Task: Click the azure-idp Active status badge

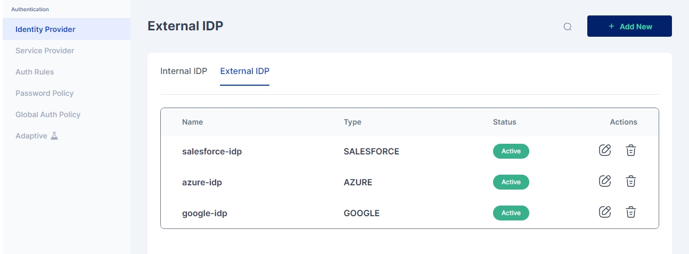Action: pyautogui.click(x=511, y=182)
